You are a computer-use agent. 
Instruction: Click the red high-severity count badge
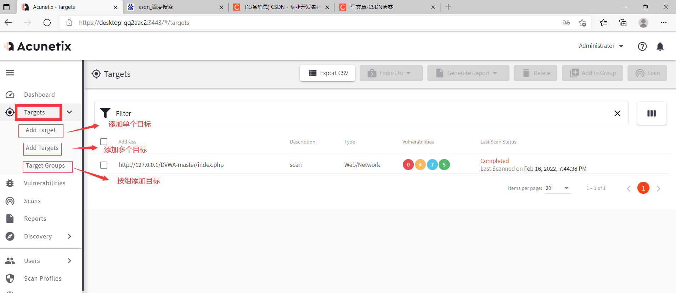click(x=408, y=165)
